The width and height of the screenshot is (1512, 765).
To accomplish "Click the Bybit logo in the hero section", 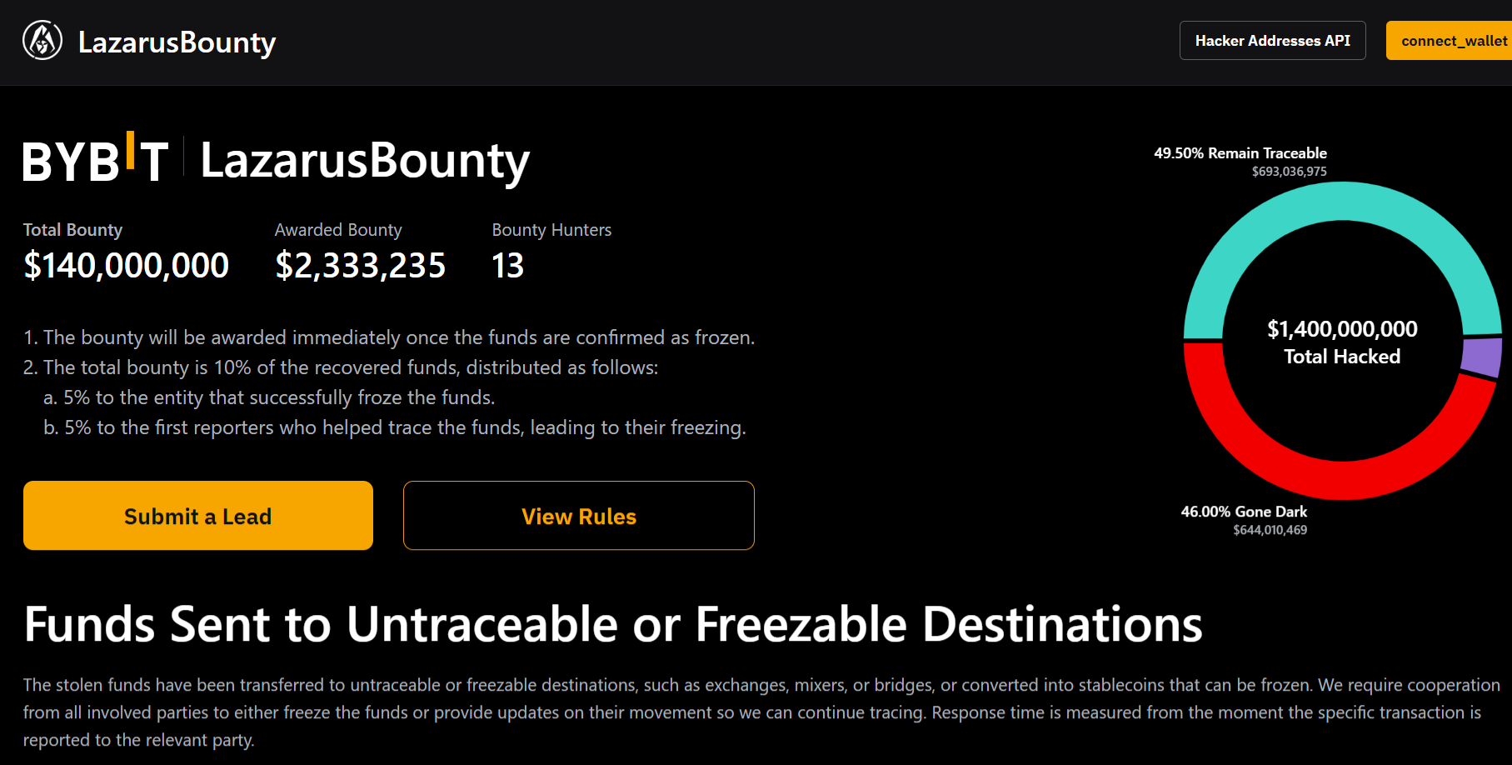I will [96, 159].
